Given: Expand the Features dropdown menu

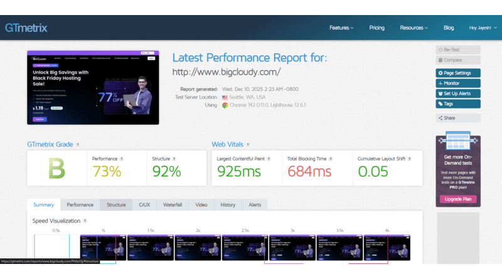Looking at the screenshot, I should point(341,28).
